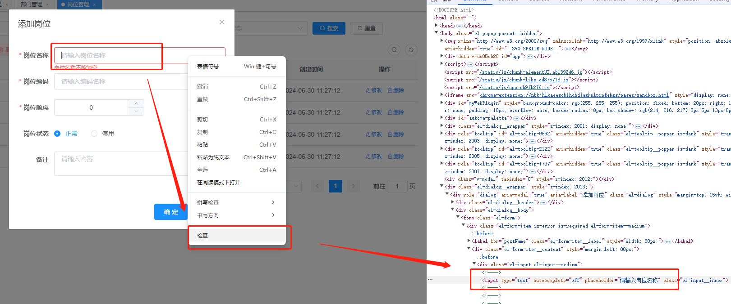Choose 复制 from the context menu
The height and width of the screenshot is (304, 731).
click(x=237, y=132)
